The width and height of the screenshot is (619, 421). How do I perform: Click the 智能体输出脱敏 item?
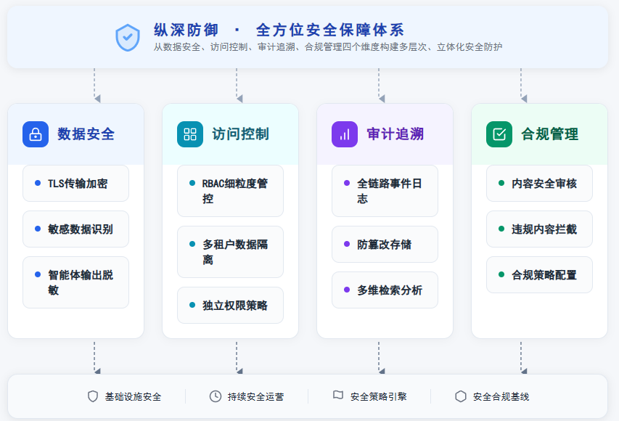75,282
